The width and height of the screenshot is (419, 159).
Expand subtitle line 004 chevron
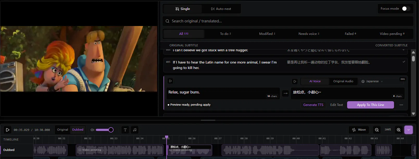click(x=404, y=50)
